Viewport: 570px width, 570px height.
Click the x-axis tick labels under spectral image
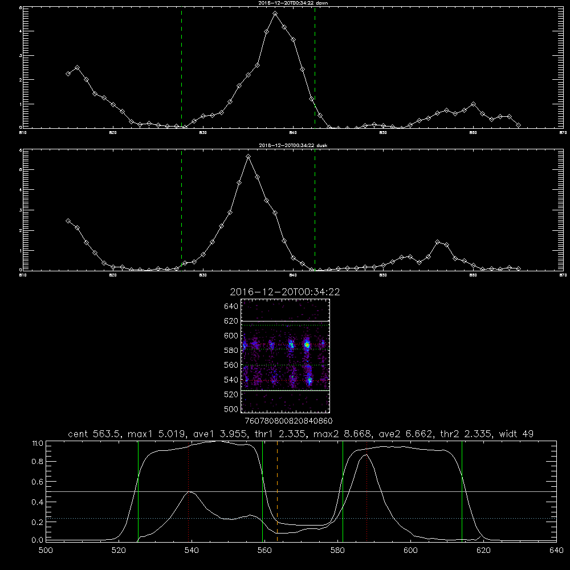pyautogui.click(x=288, y=421)
